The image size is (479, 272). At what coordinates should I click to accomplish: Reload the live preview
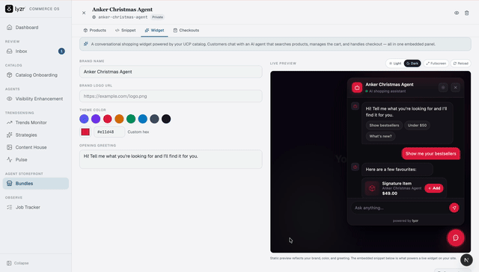pyautogui.click(x=461, y=64)
